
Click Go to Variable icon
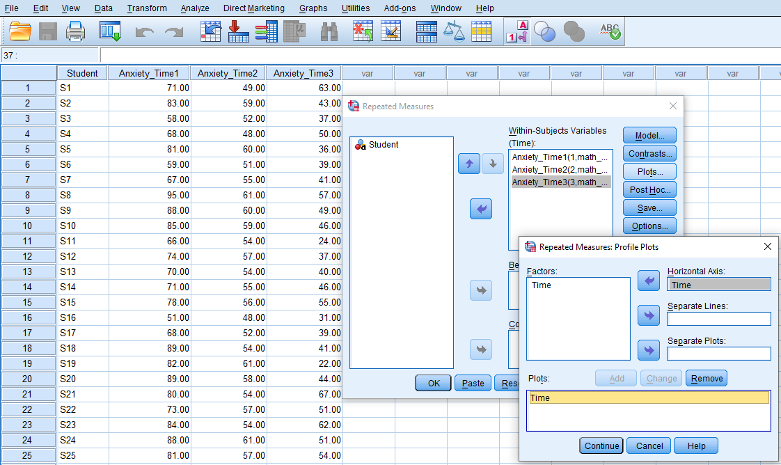click(239, 31)
